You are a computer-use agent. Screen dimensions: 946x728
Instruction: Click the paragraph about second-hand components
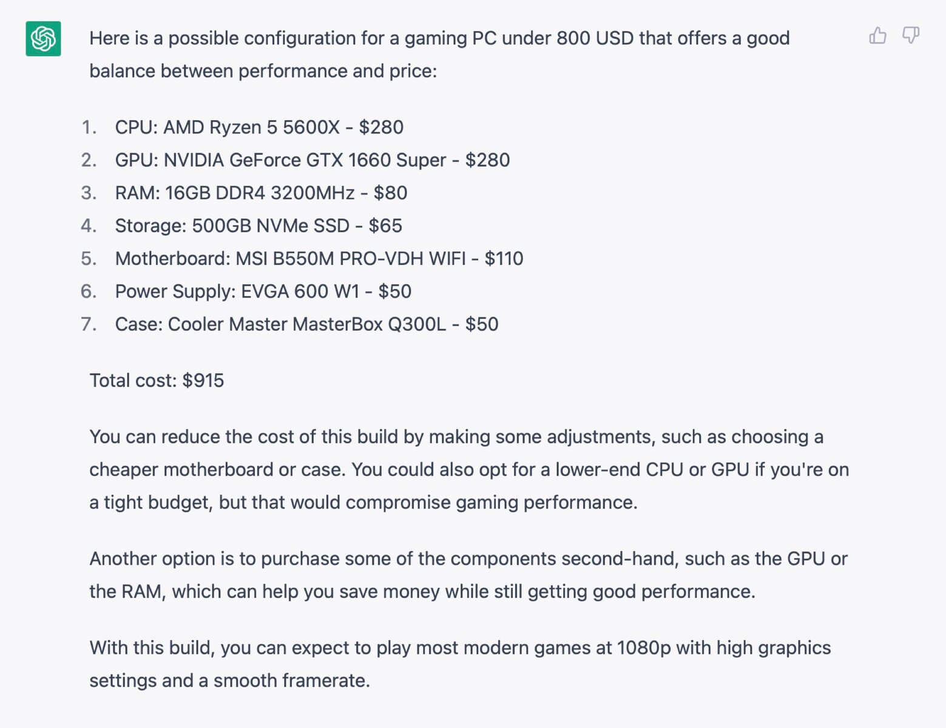(468, 575)
